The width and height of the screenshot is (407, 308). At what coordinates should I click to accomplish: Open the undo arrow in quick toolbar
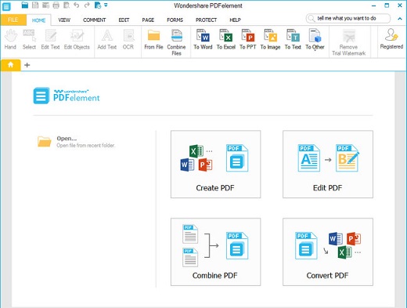pyautogui.click(x=77, y=5)
